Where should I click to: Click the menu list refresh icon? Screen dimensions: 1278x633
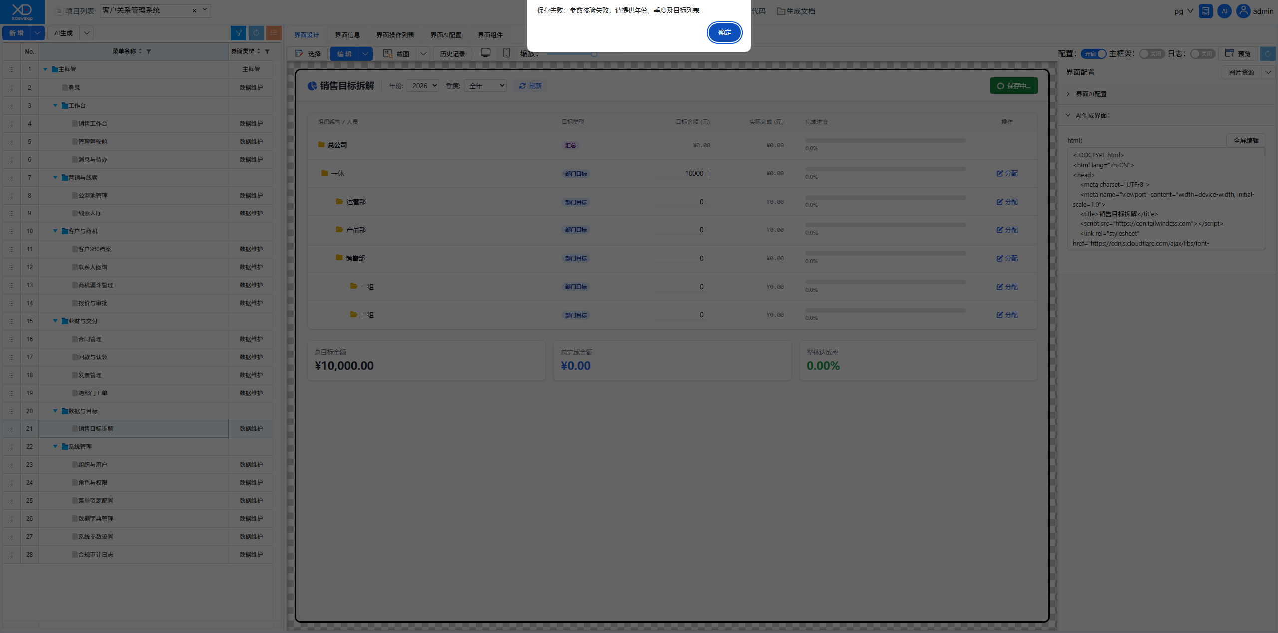256,33
